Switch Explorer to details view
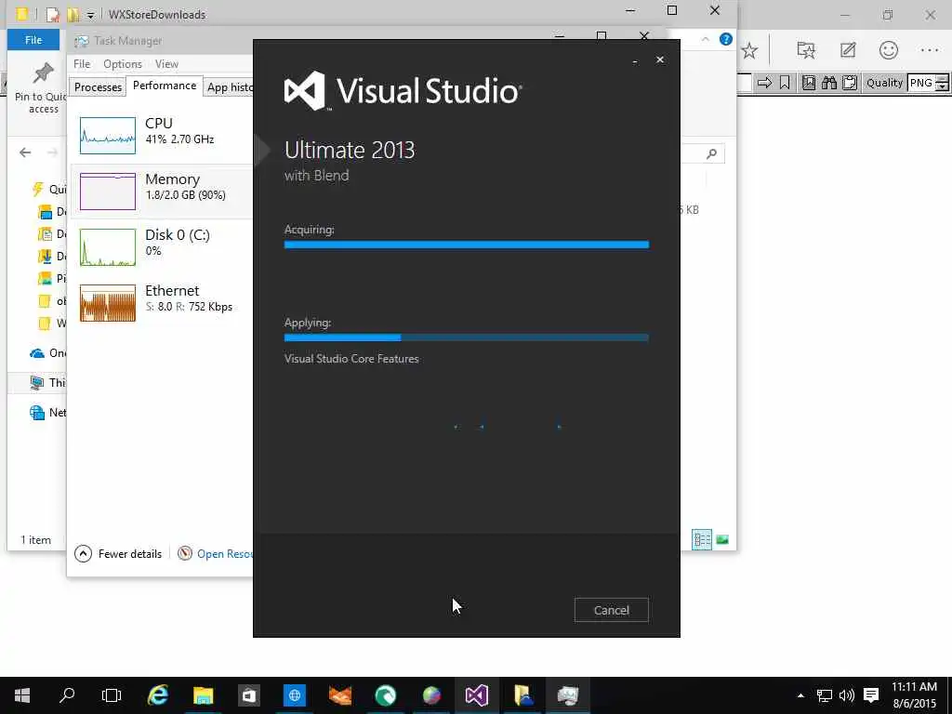 tap(702, 540)
